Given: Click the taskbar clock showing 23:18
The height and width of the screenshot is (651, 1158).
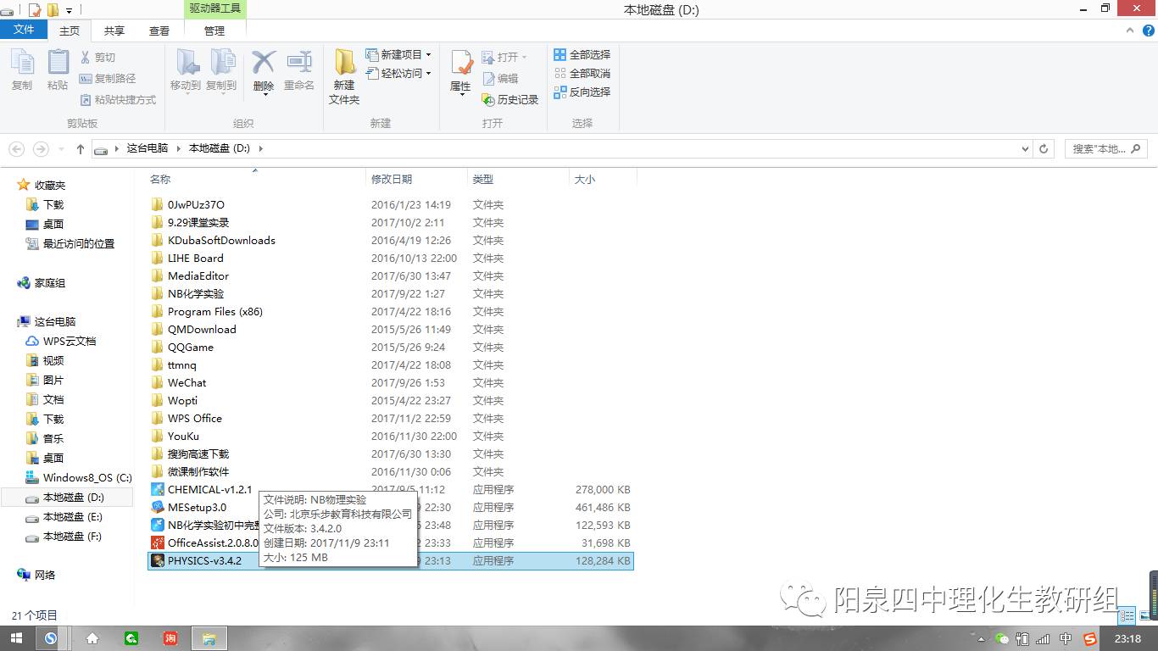Looking at the screenshot, I should click(x=1127, y=639).
